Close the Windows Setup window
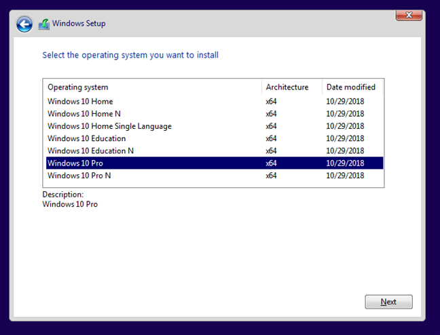Viewport: 440px width, 335px height. 409,15
